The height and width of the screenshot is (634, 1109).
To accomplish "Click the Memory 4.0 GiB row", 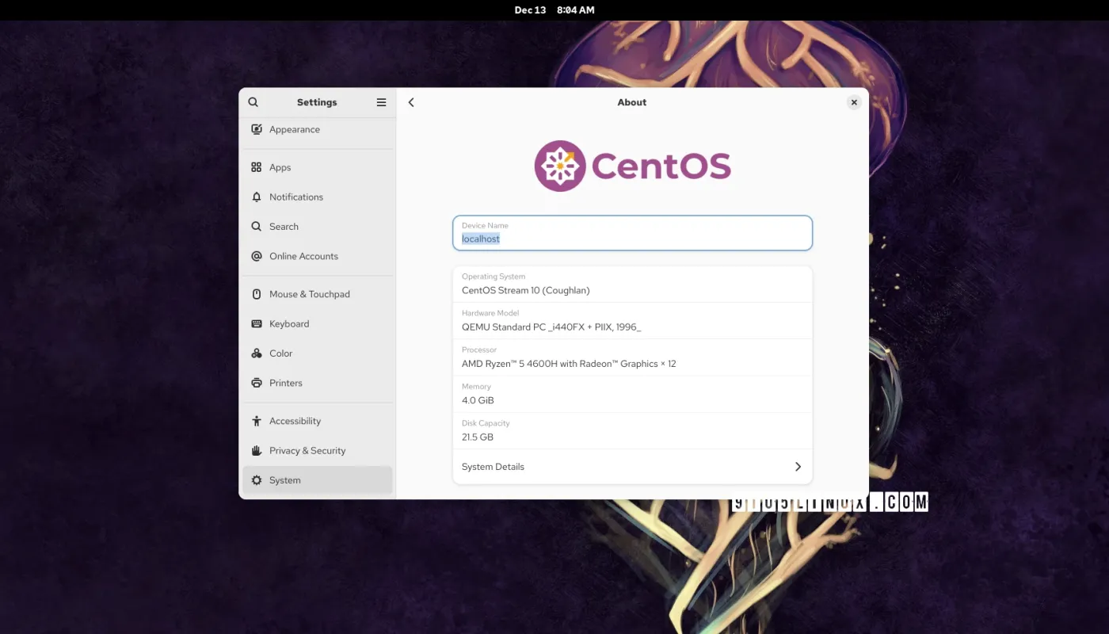I will pos(632,394).
